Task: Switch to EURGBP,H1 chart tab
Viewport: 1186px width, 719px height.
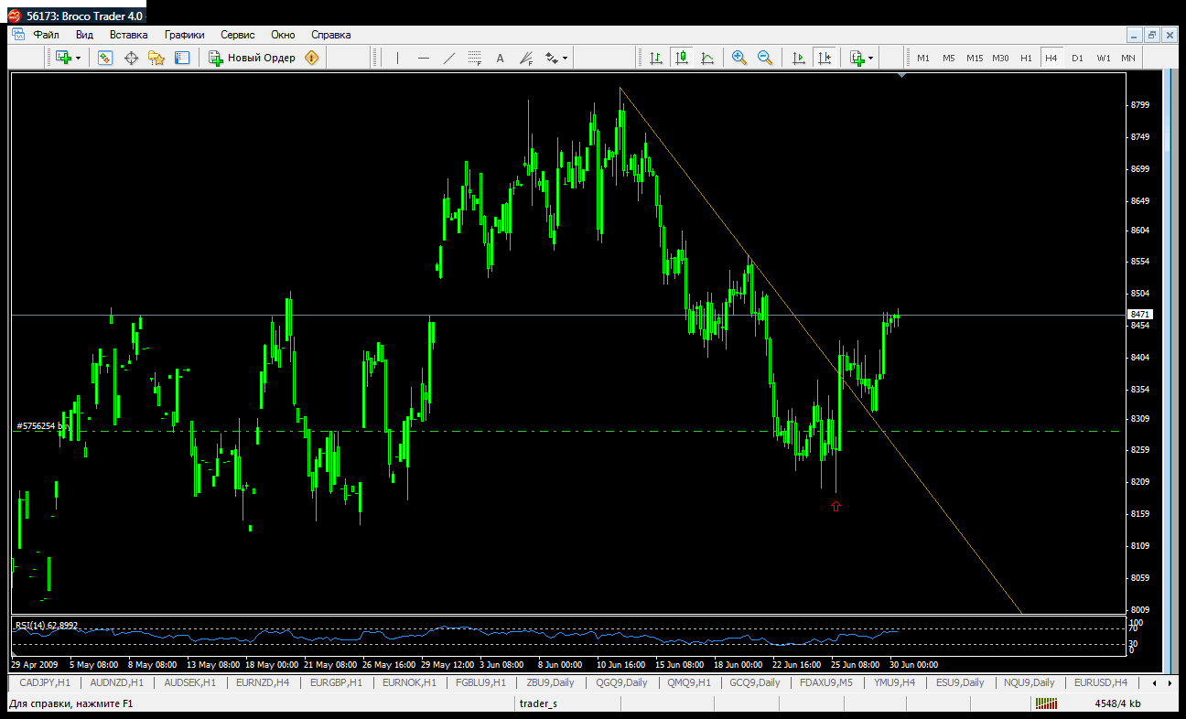Action: [x=336, y=682]
